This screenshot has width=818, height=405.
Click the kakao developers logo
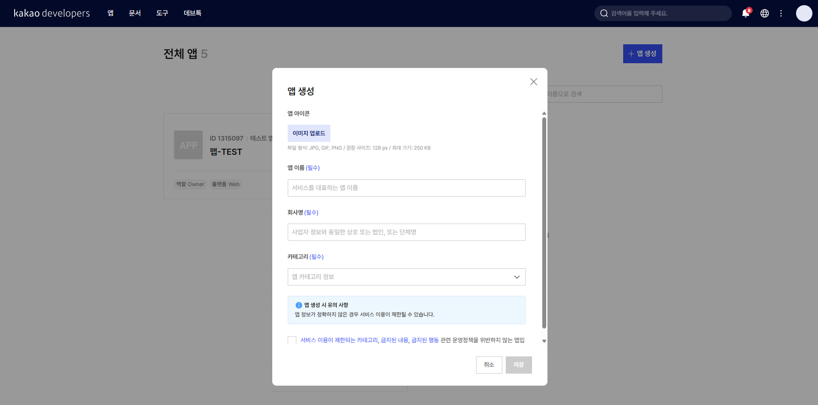tap(52, 13)
